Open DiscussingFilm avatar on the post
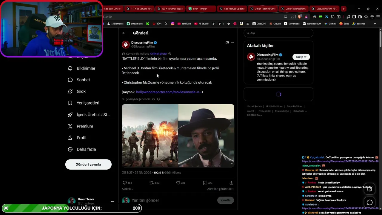 point(126,44)
